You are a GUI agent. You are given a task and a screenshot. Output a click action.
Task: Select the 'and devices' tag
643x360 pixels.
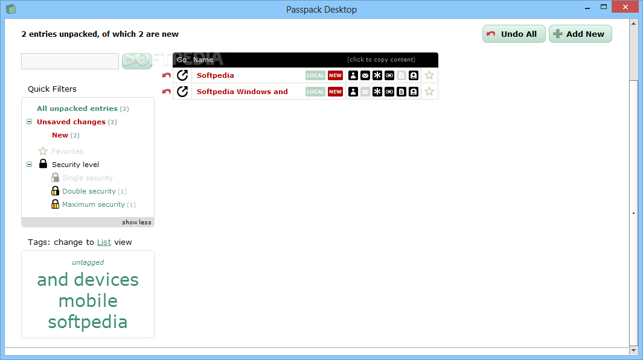click(88, 280)
